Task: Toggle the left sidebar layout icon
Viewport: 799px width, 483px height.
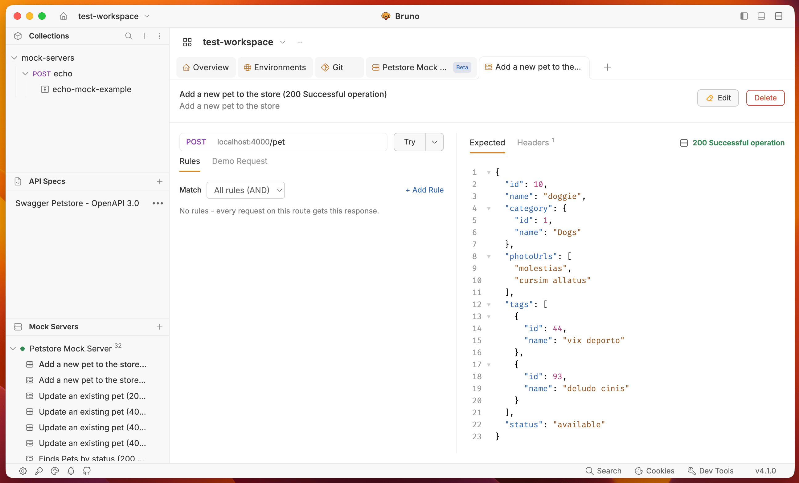Action: 744,16
